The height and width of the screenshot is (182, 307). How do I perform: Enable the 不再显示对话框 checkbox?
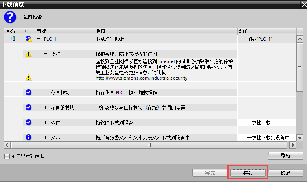click(x=7, y=156)
